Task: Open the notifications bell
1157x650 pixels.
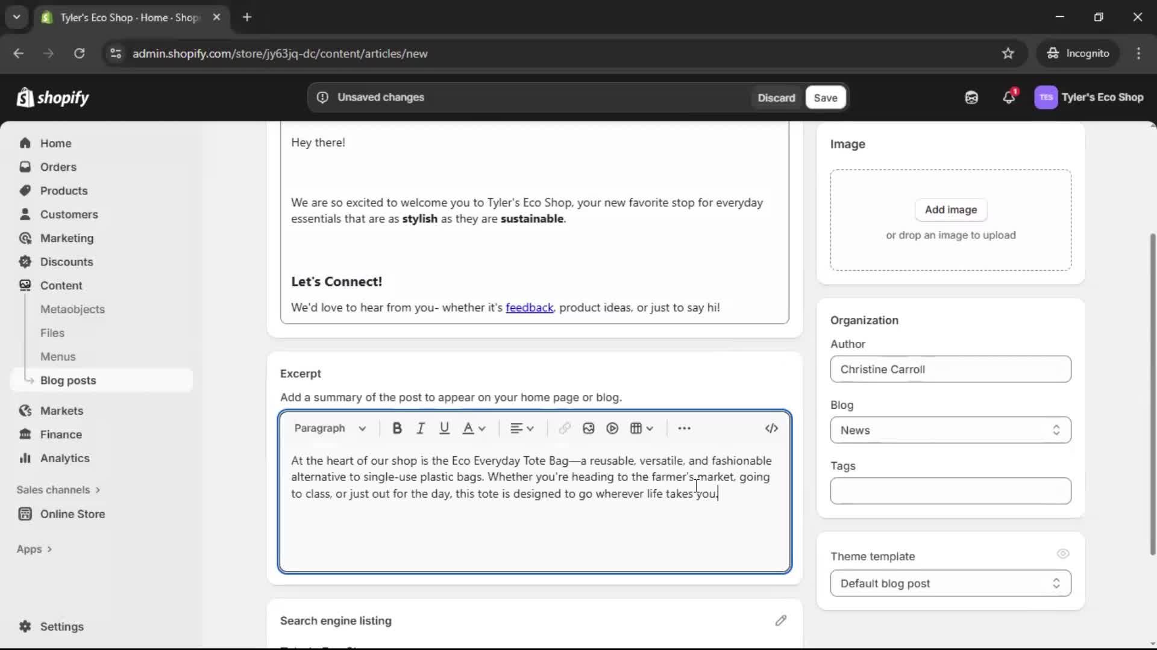Action: pyautogui.click(x=1009, y=97)
